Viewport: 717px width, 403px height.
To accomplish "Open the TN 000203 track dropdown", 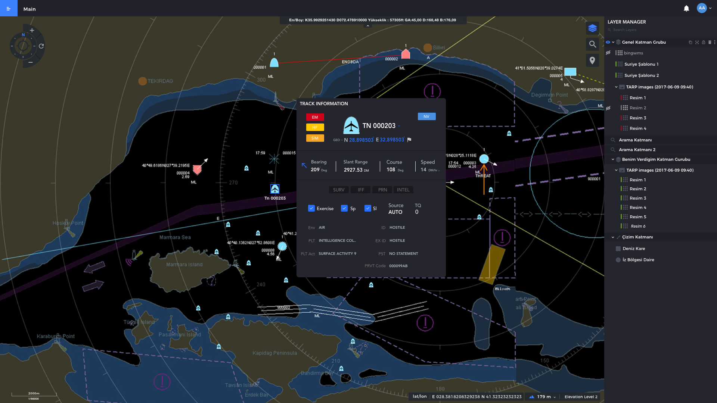I will click(399, 126).
